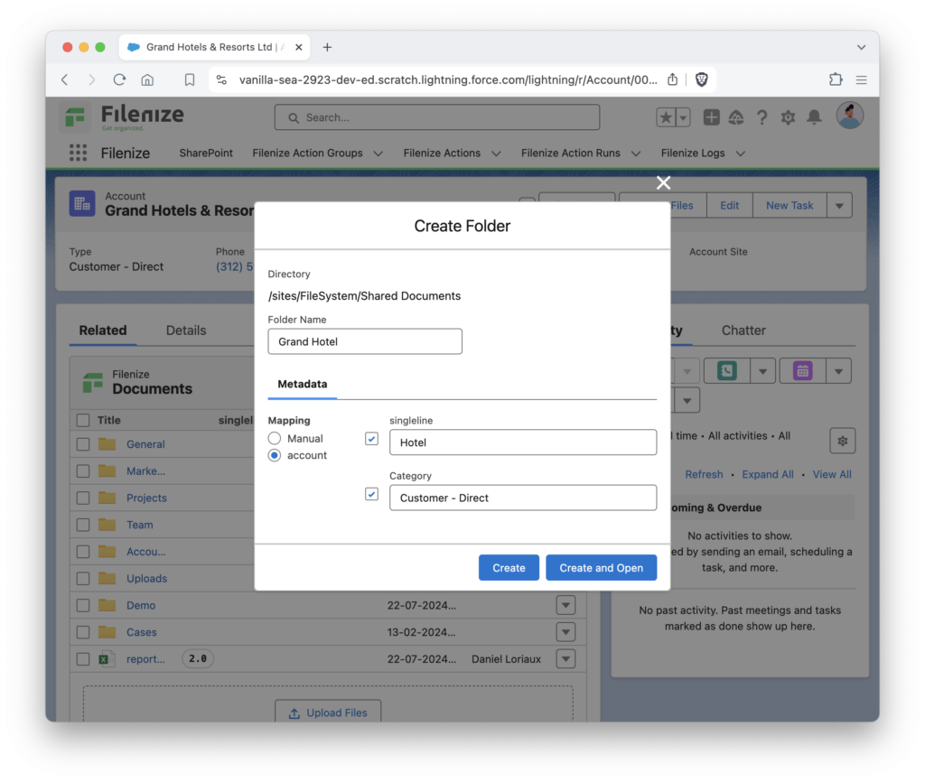Select the account mapping radio

point(275,455)
